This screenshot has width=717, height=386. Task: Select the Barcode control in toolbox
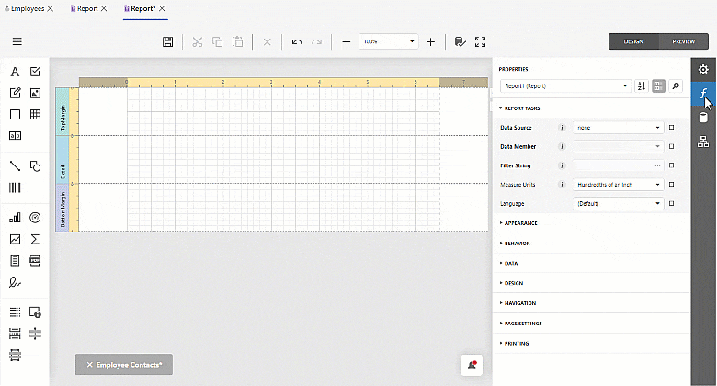coord(15,187)
